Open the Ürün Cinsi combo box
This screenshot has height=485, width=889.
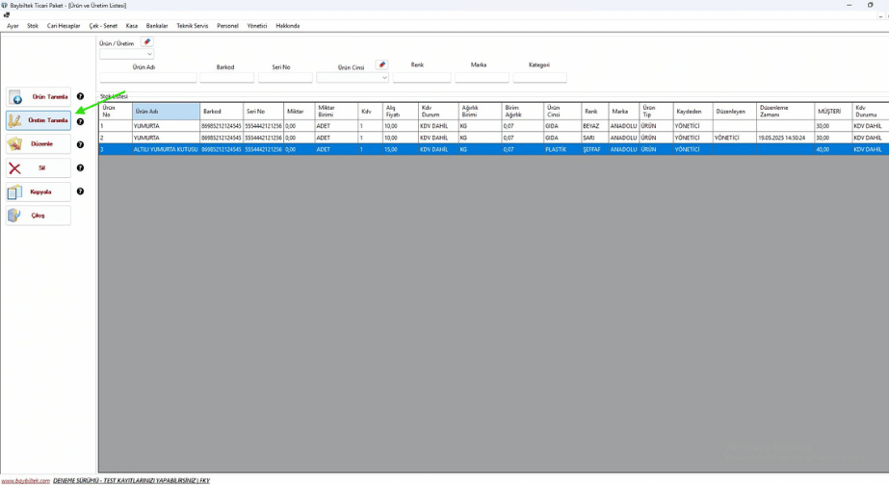(x=384, y=78)
